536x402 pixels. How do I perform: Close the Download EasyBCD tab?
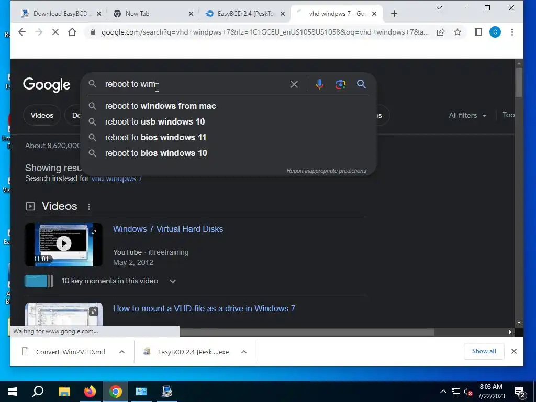click(x=99, y=14)
